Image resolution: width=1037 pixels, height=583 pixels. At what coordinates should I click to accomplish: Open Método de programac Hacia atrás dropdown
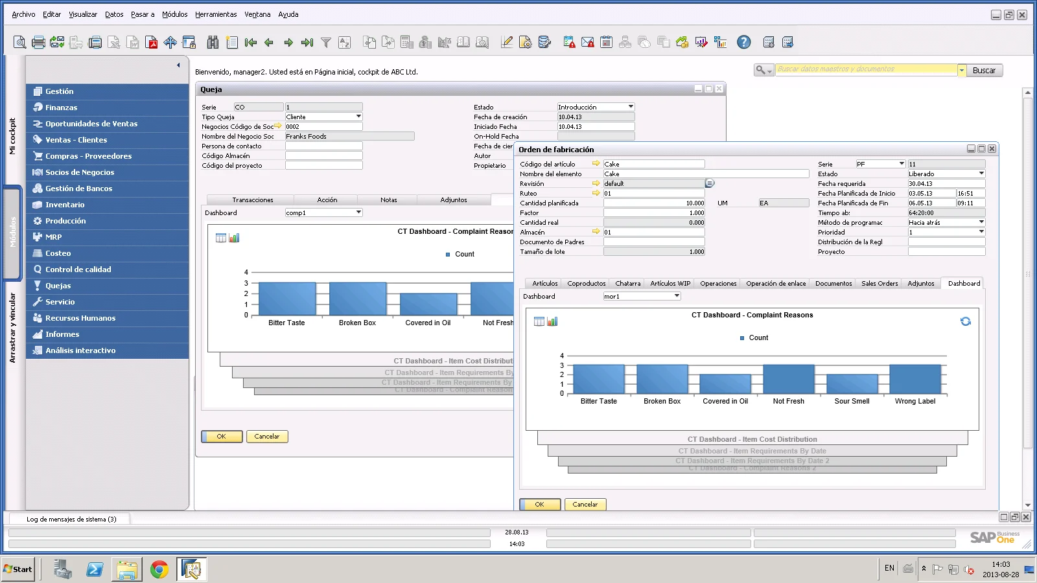pos(981,222)
